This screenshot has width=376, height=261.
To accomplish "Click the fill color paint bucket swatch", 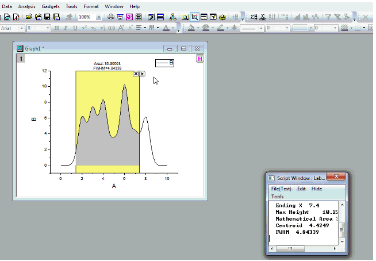I will tap(191, 28).
